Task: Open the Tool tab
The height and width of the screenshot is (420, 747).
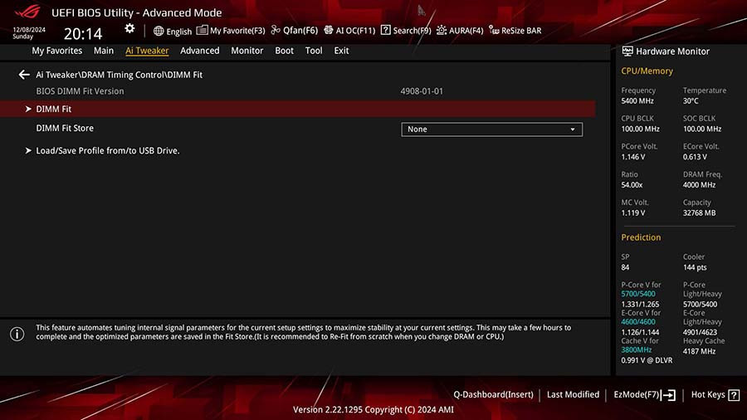Action: click(314, 51)
